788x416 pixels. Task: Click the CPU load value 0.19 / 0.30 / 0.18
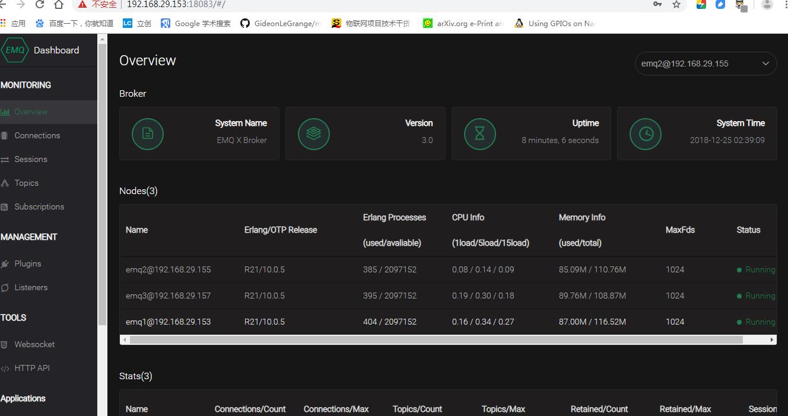483,296
